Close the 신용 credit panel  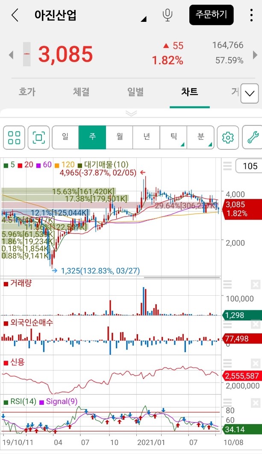[255, 363]
